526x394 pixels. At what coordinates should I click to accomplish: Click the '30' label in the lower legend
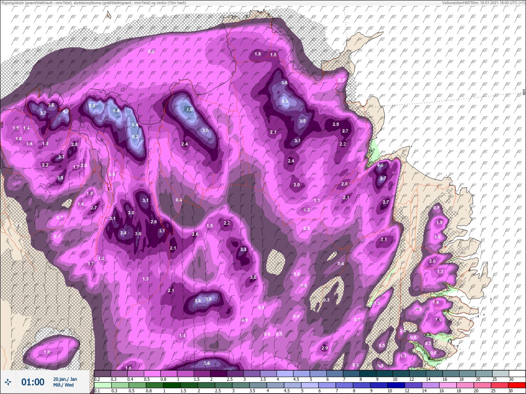pos(511,391)
